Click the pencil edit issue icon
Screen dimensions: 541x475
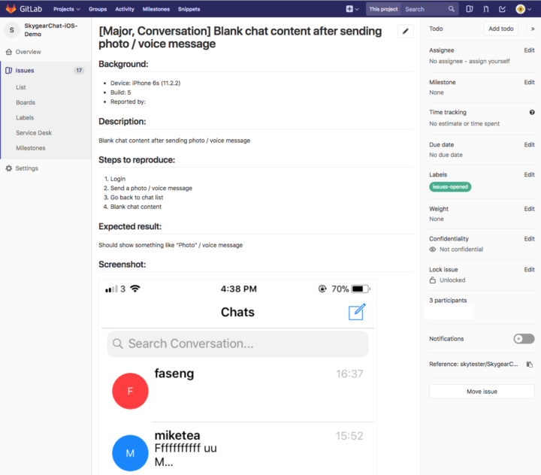[406, 32]
